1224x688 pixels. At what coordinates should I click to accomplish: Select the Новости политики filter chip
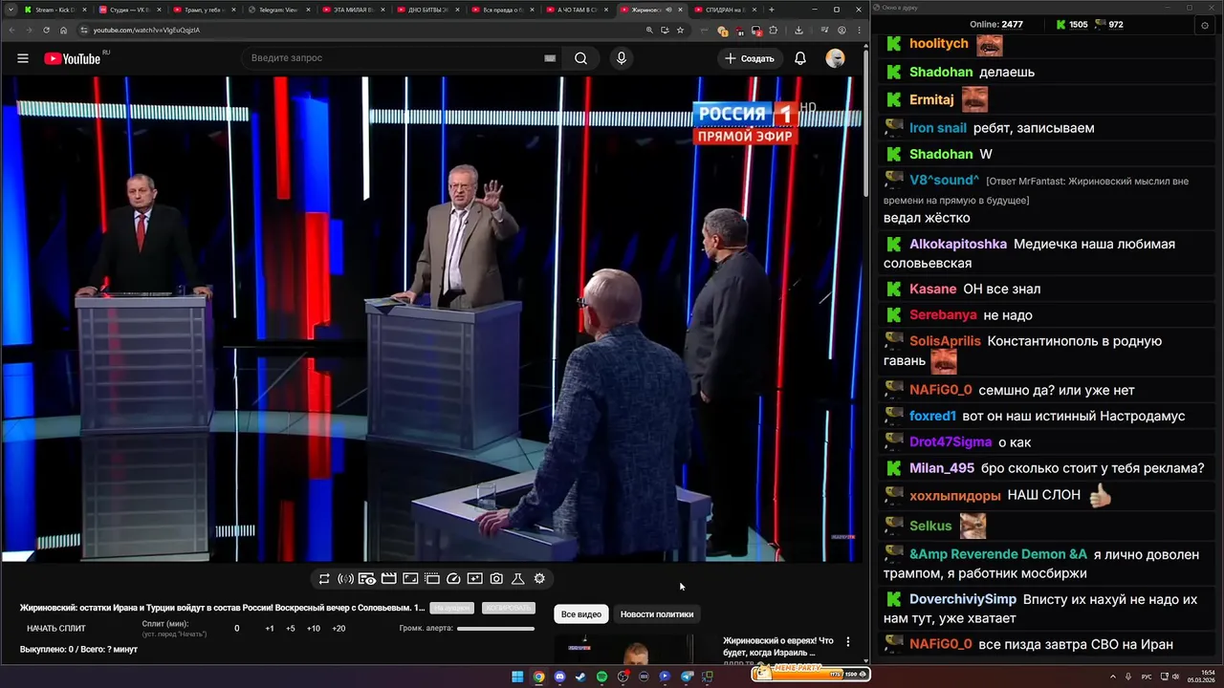click(657, 614)
